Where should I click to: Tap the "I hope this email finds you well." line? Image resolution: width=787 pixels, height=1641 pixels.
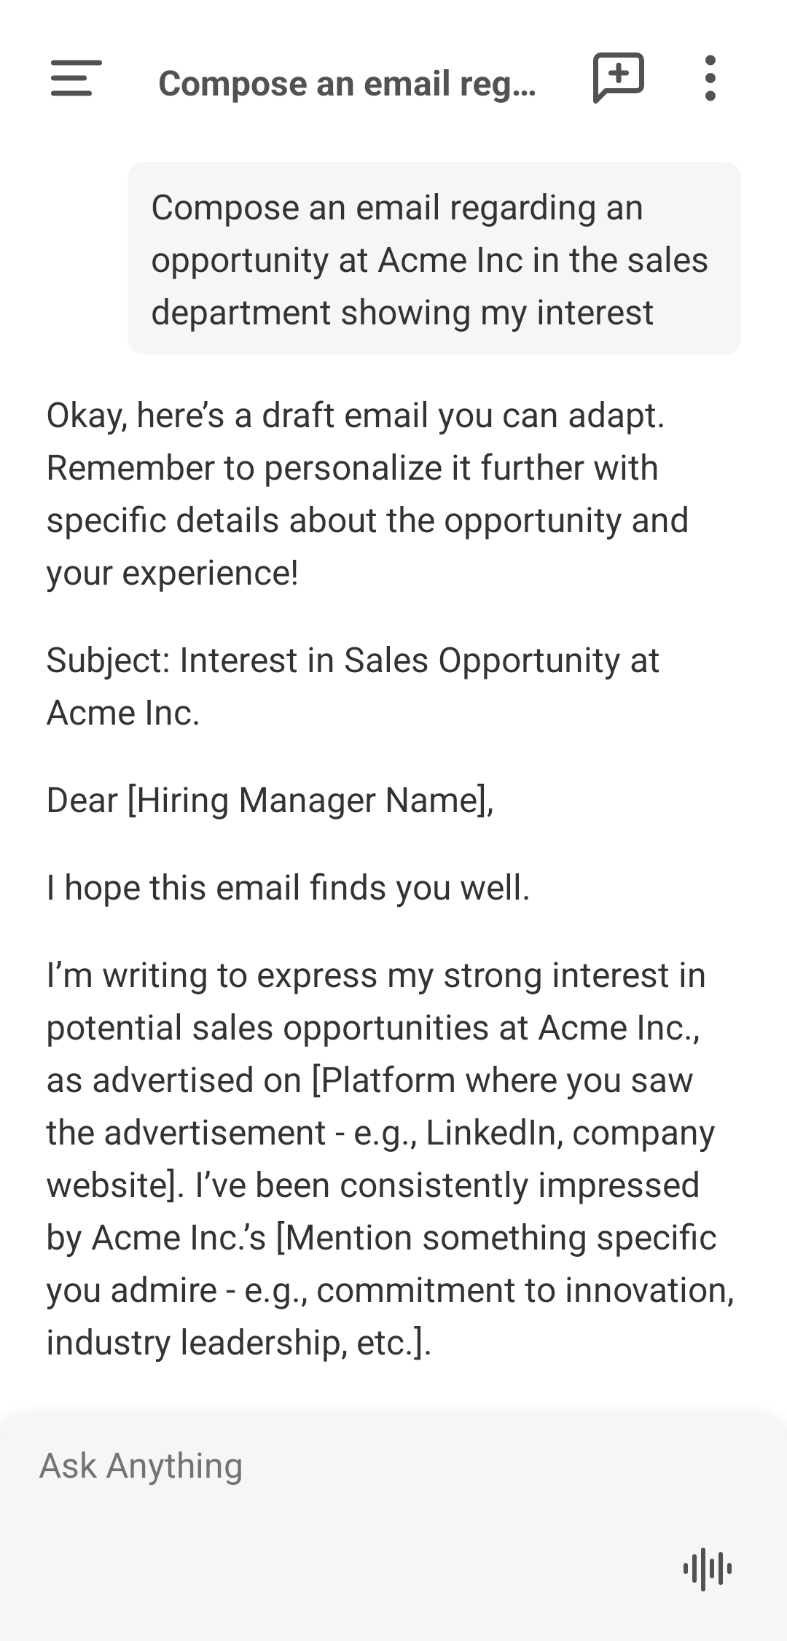click(289, 888)
